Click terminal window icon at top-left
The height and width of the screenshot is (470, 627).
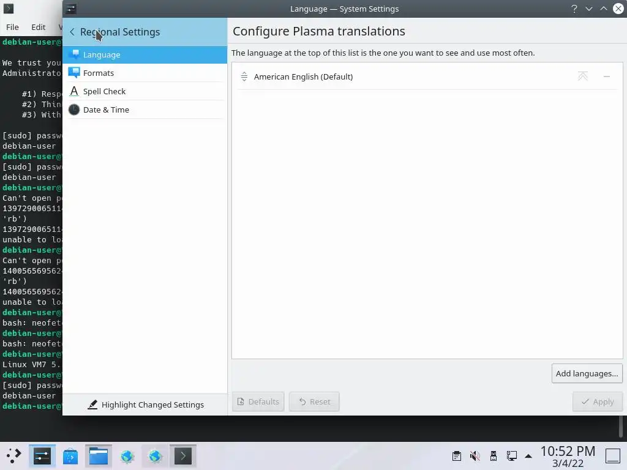click(9, 9)
